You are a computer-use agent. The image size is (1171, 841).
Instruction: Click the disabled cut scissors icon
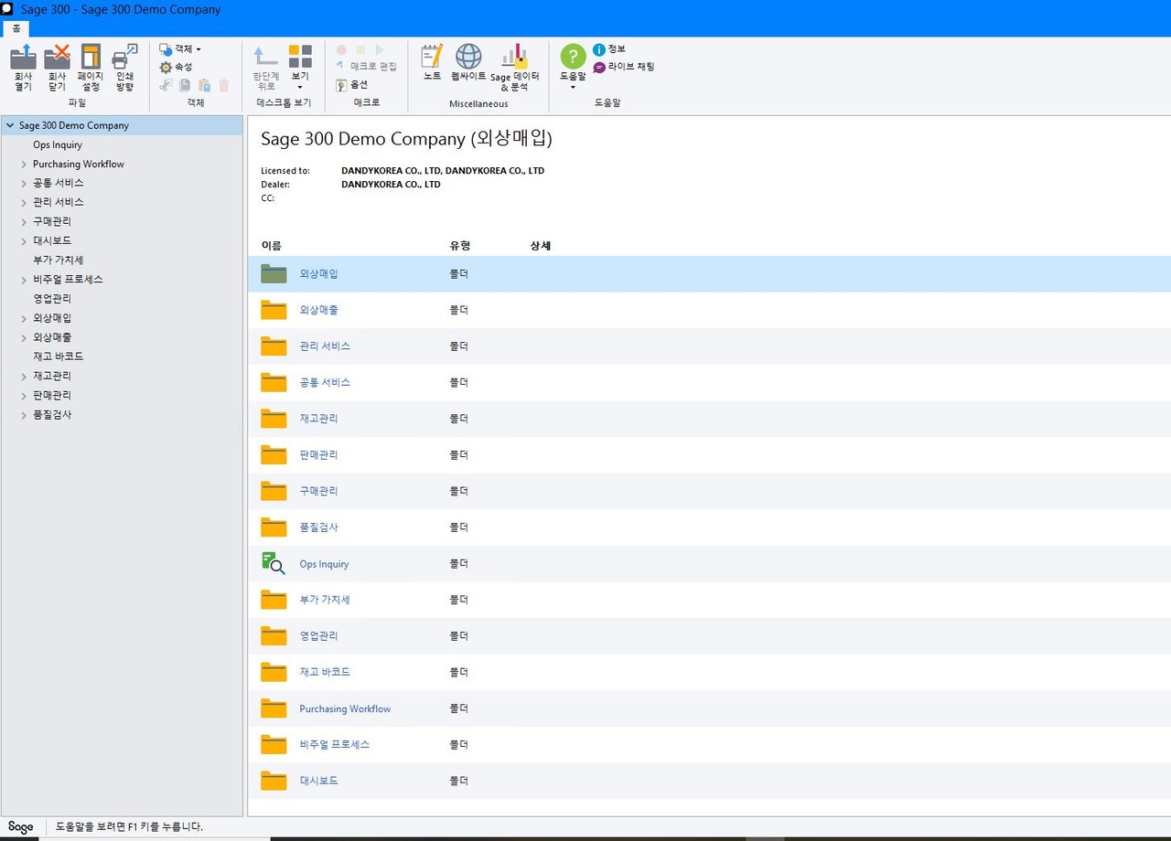[166, 86]
